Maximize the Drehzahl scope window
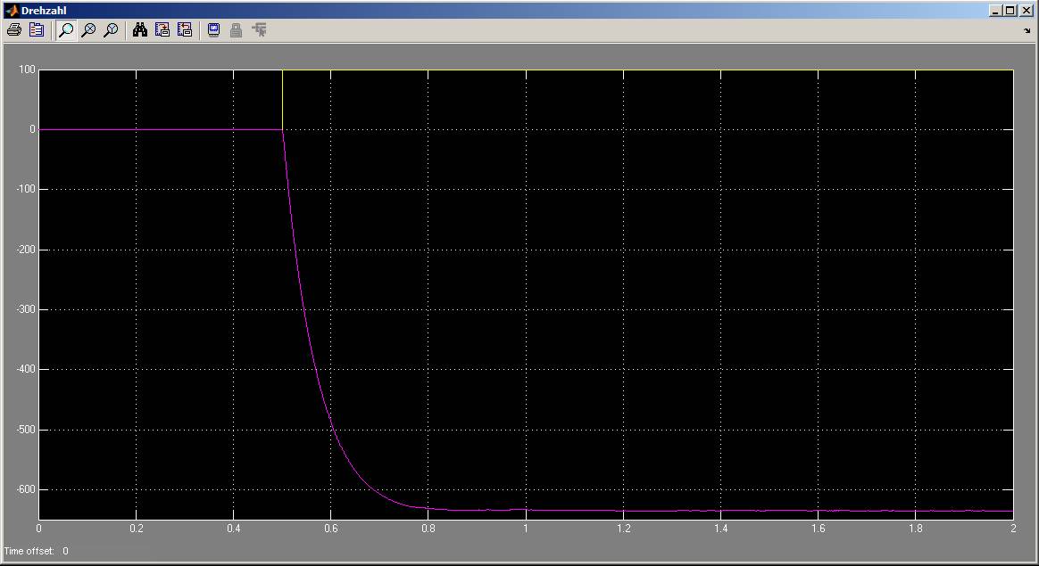 tap(1010, 11)
